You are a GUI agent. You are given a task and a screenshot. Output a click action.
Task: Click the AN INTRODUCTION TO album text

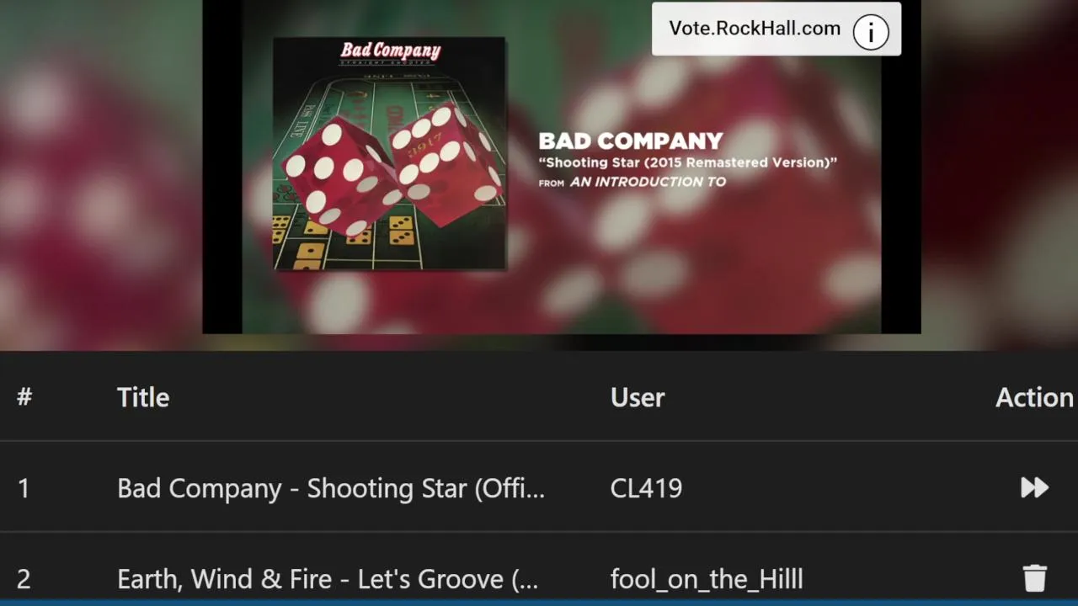(x=648, y=182)
